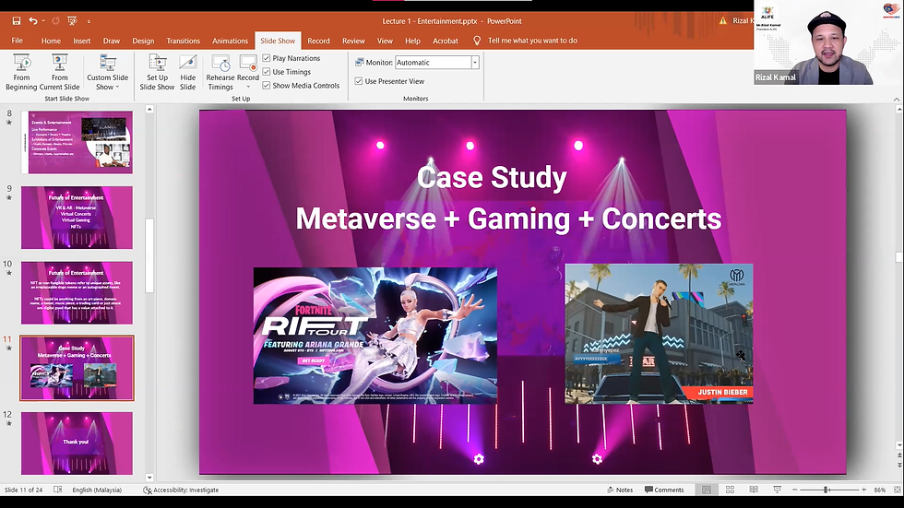Fit slide to current window icon
The height and width of the screenshot is (508, 904).
pyautogui.click(x=897, y=490)
